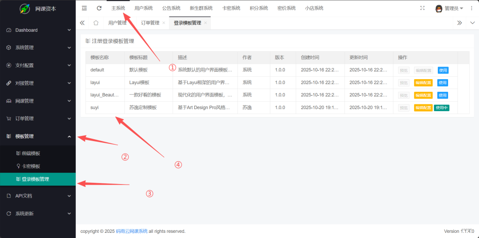Open the vertical dots more menu
Image resolution: width=479 pixels, height=238 pixels.
472,8
